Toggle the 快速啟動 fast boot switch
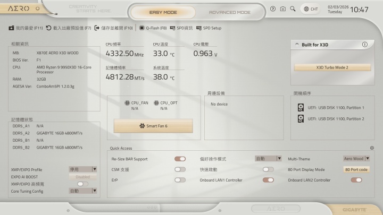The width and height of the screenshot is (383, 215). (268, 169)
